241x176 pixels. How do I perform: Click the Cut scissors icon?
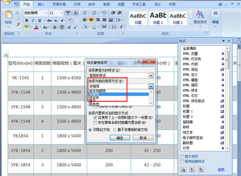tap(17, 12)
